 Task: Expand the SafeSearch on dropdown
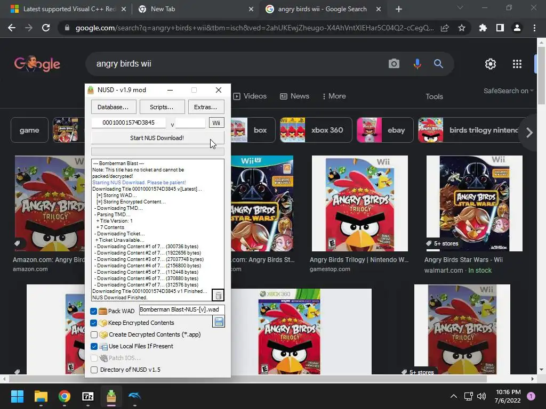(x=508, y=91)
